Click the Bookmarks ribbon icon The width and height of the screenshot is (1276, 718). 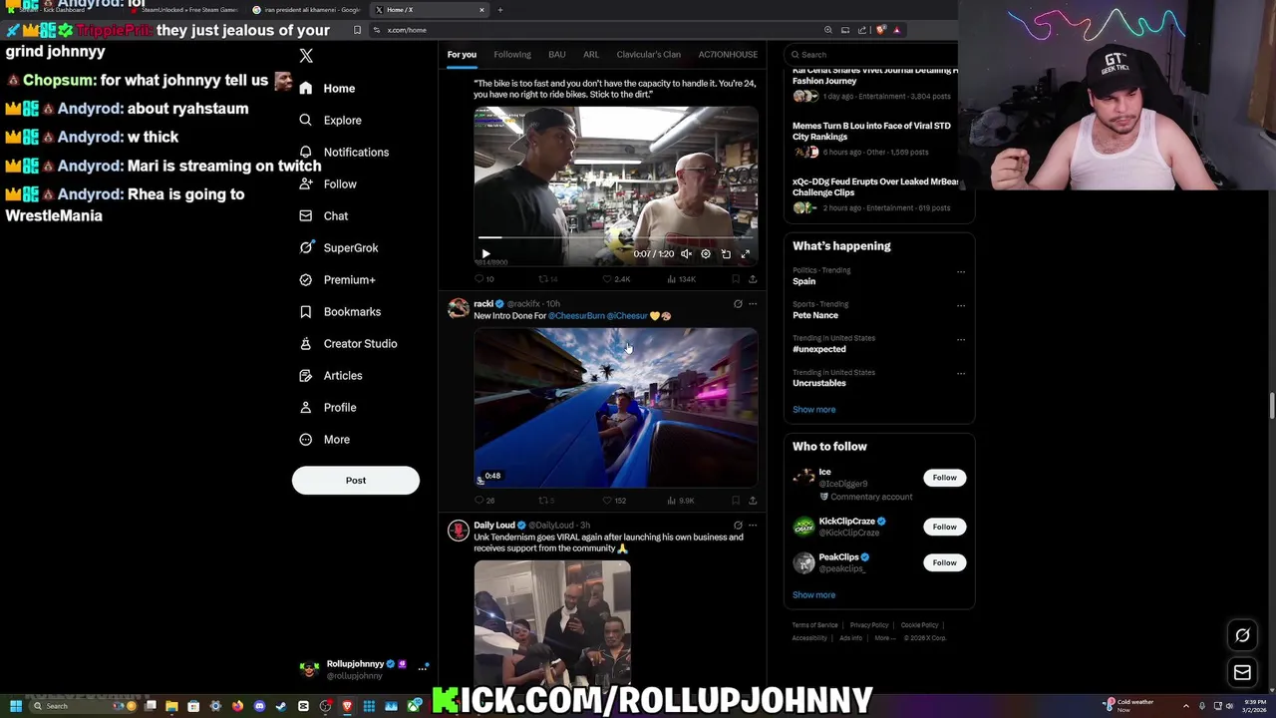click(306, 311)
